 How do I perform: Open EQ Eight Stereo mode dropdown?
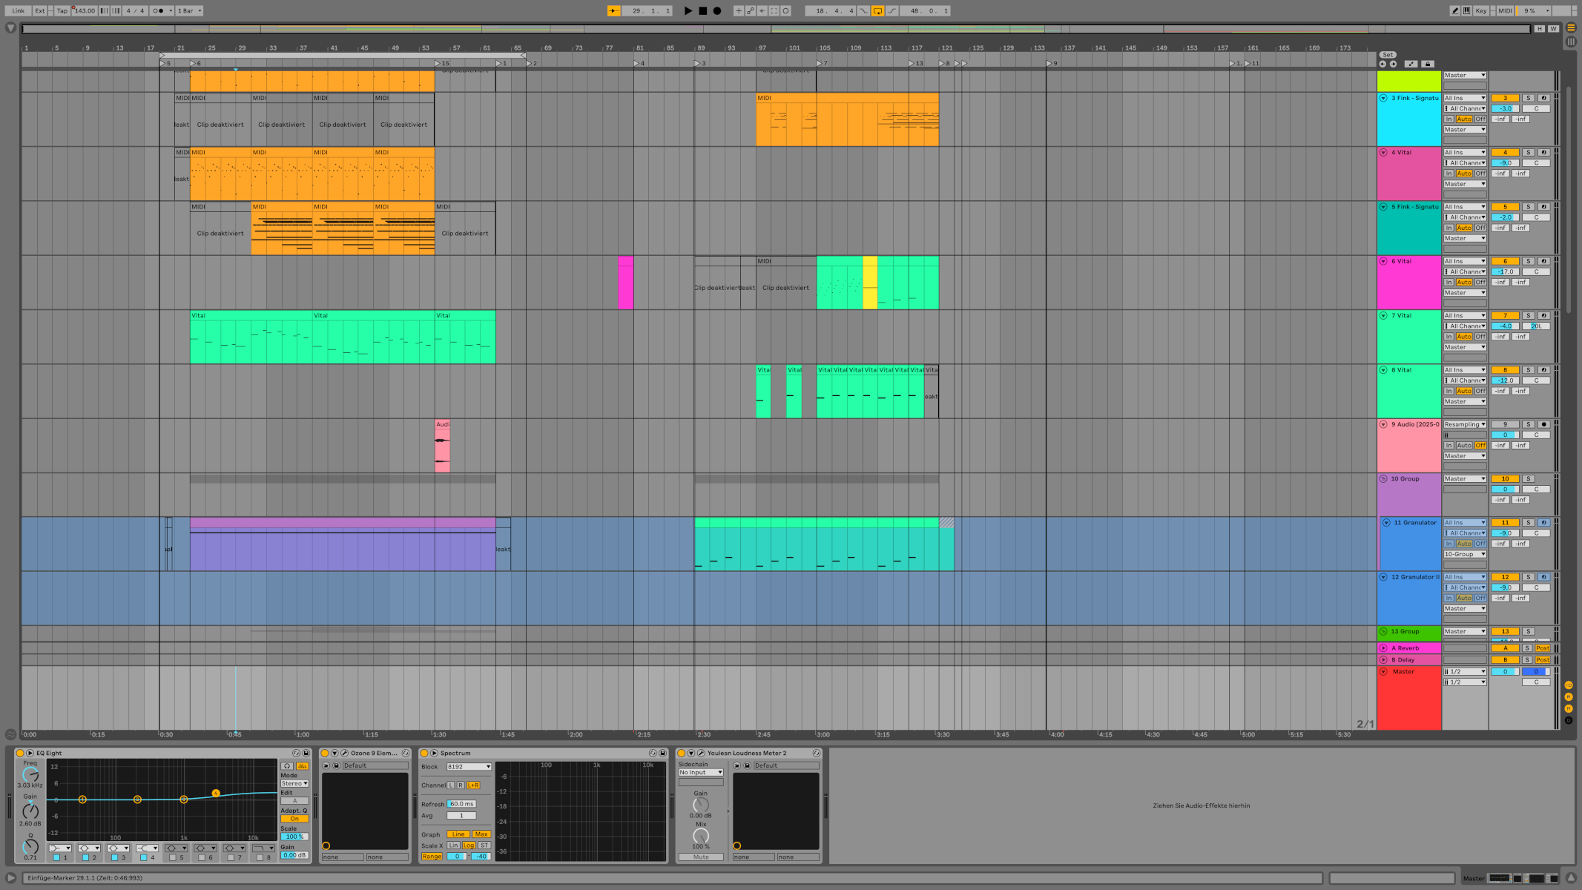tap(294, 783)
